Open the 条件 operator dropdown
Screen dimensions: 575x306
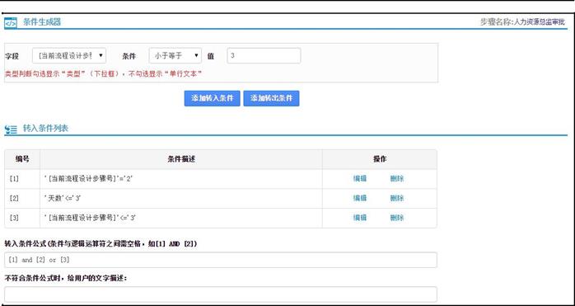click(x=175, y=56)
